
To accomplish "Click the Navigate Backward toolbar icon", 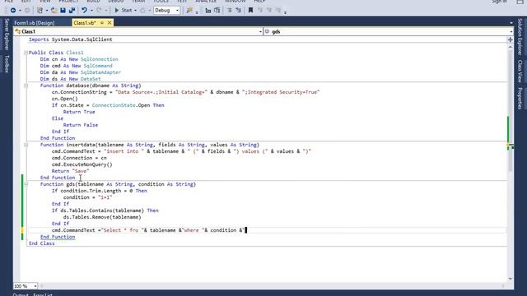I will (x=13, y=11).
